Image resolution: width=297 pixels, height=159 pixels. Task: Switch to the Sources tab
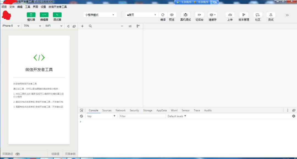107,110
